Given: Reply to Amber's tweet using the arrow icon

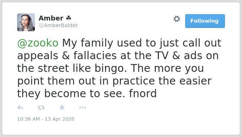Looking at the screenshot, I should pyautogui.click(x=20, y=108).
